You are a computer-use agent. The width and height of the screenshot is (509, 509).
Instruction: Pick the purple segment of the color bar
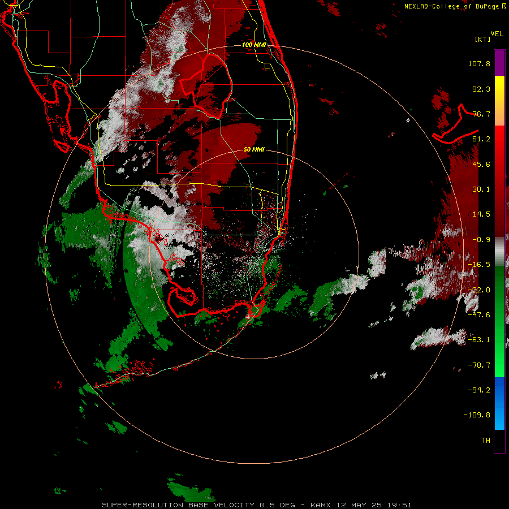click(x=499, y=63)
